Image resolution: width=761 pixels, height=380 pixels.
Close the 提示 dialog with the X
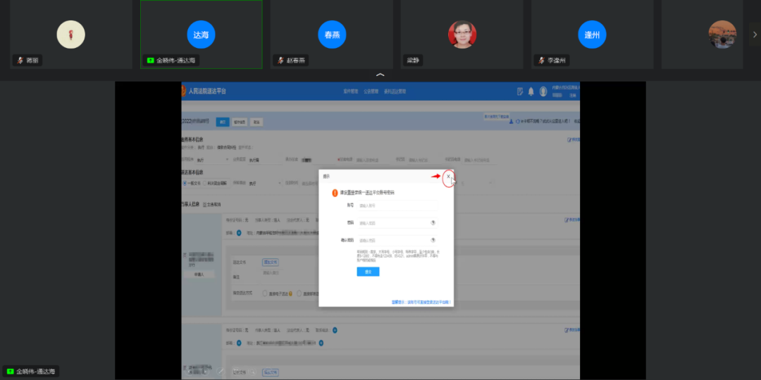(448, 177)
